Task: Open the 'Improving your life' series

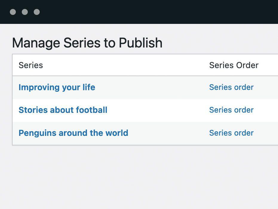Action: [57, 87]
